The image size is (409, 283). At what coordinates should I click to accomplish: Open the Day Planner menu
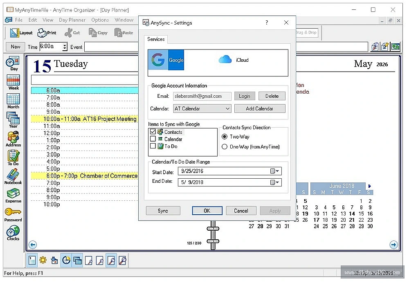click(72, 20)
